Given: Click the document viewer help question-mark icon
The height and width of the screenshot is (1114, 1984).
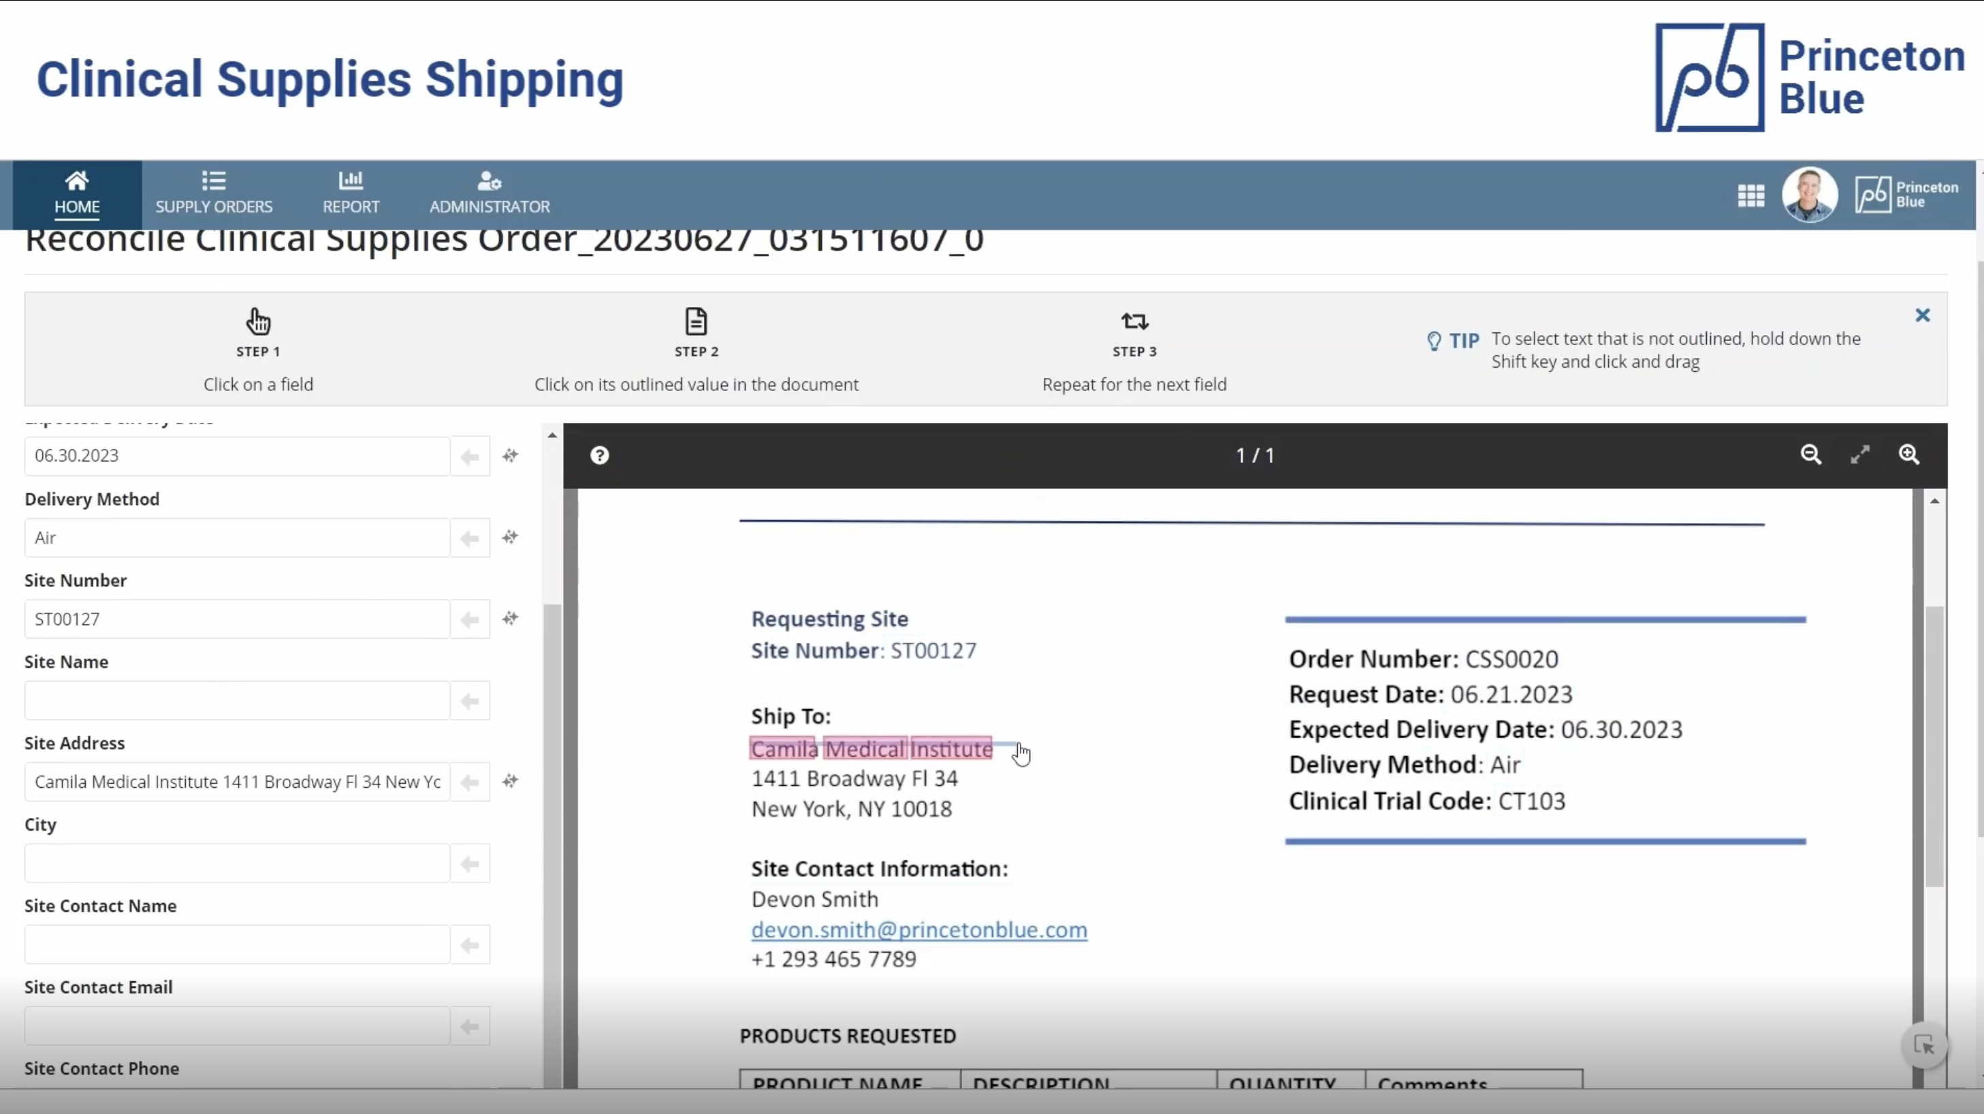Looking at the screenshot, I should [x=599, y=456].
